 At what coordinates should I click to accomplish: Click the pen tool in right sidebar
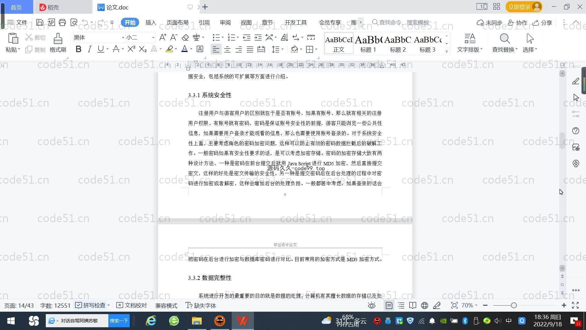(576, 81)
